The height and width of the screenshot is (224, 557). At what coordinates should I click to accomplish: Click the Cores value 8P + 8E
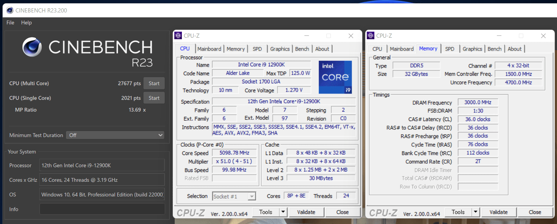click(x=297, y=196)
